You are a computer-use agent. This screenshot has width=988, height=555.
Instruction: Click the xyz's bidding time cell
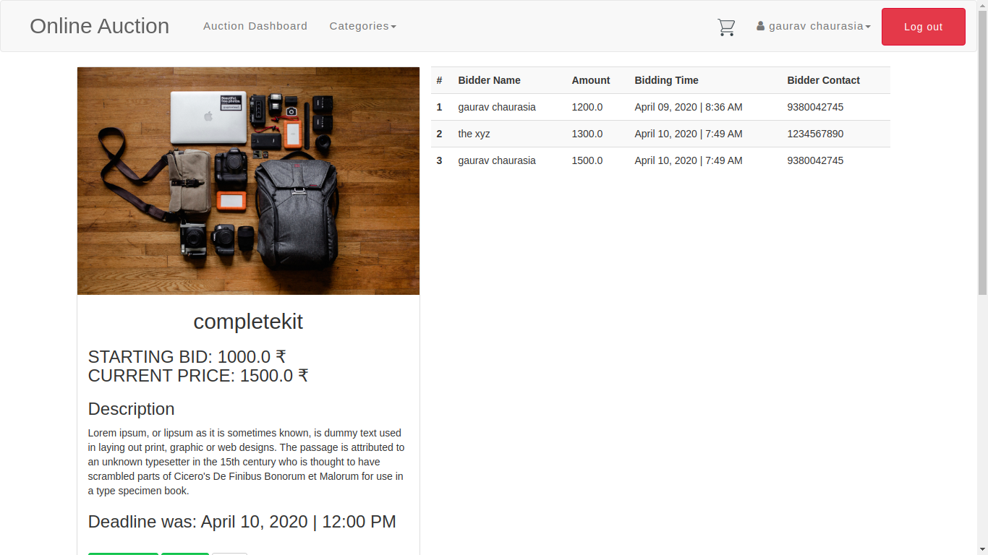[x=688, y=134]
